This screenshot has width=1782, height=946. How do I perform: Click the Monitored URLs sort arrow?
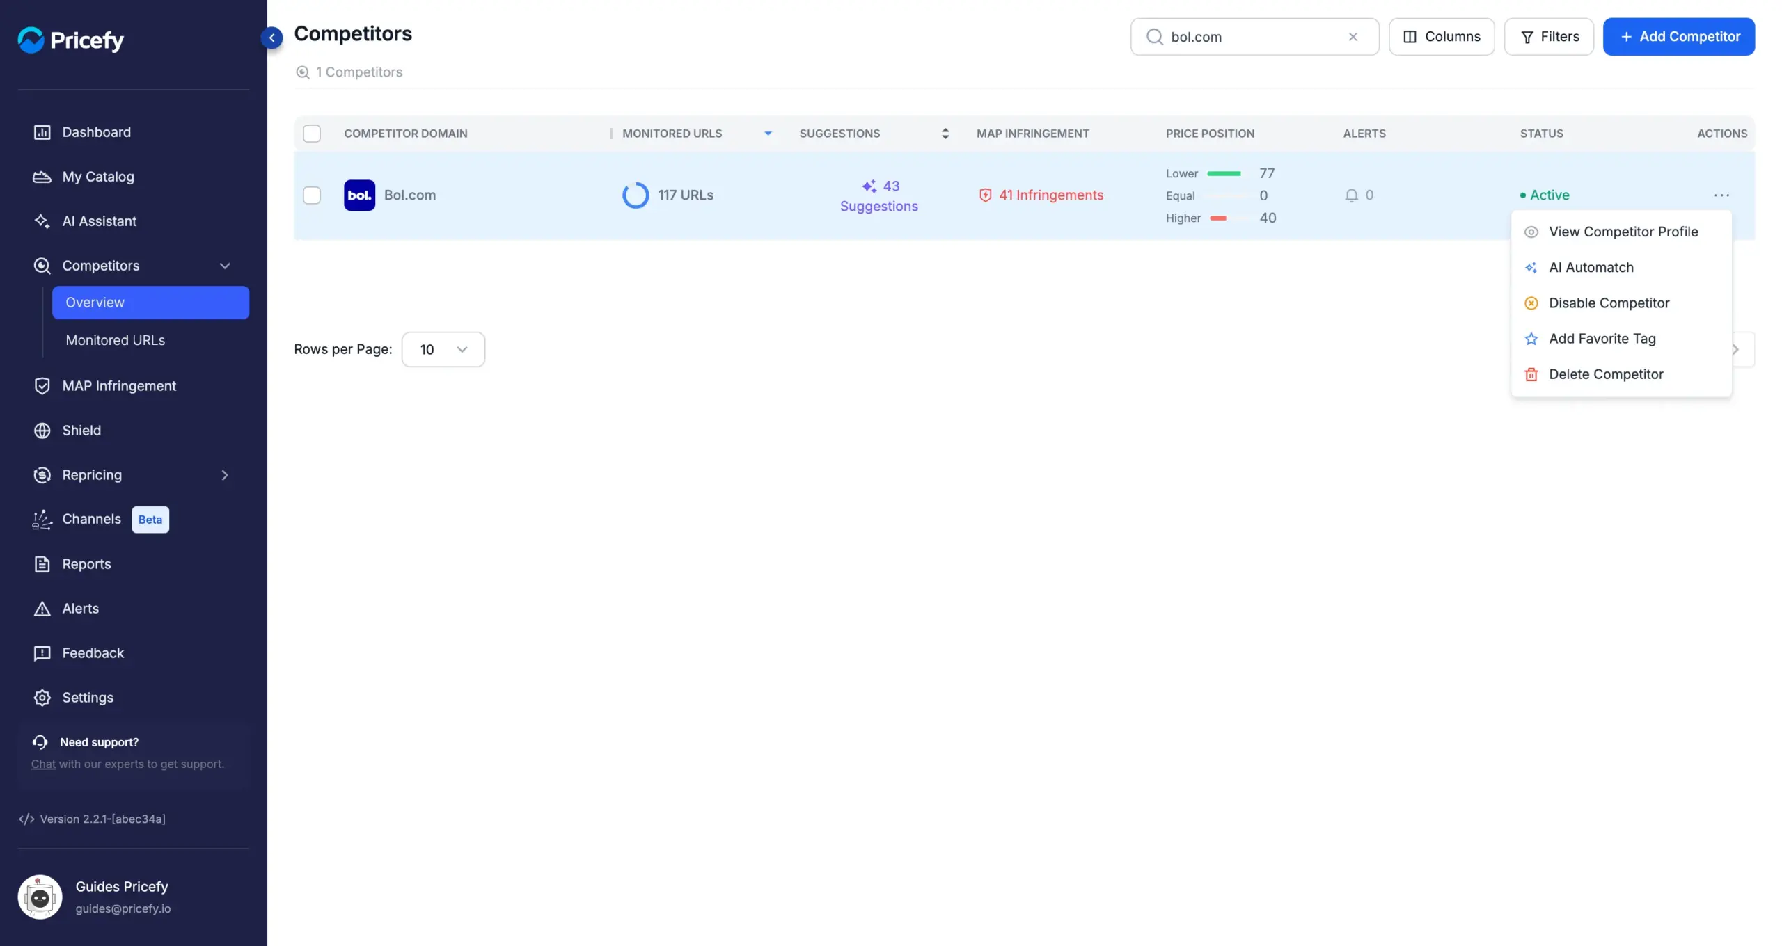click(768, 134)
